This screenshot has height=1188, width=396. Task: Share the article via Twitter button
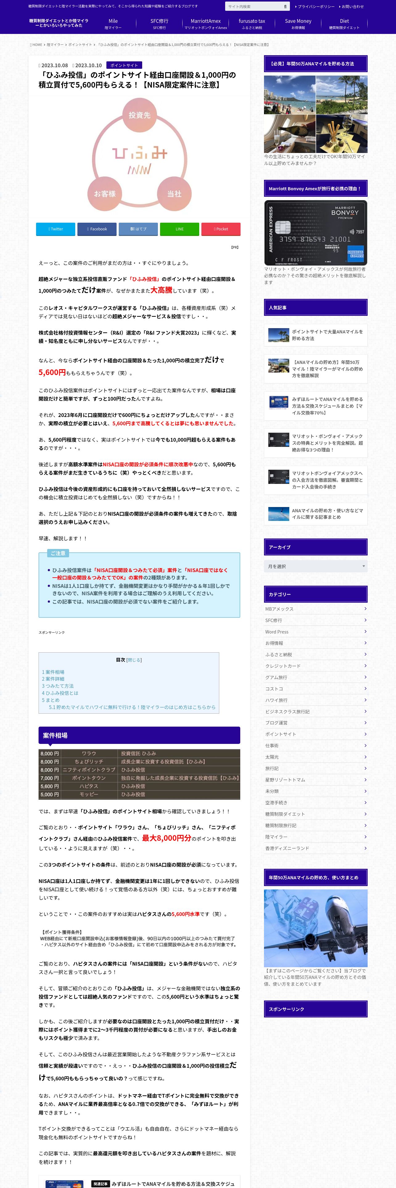pyautogui.click(x=56, y=229)
